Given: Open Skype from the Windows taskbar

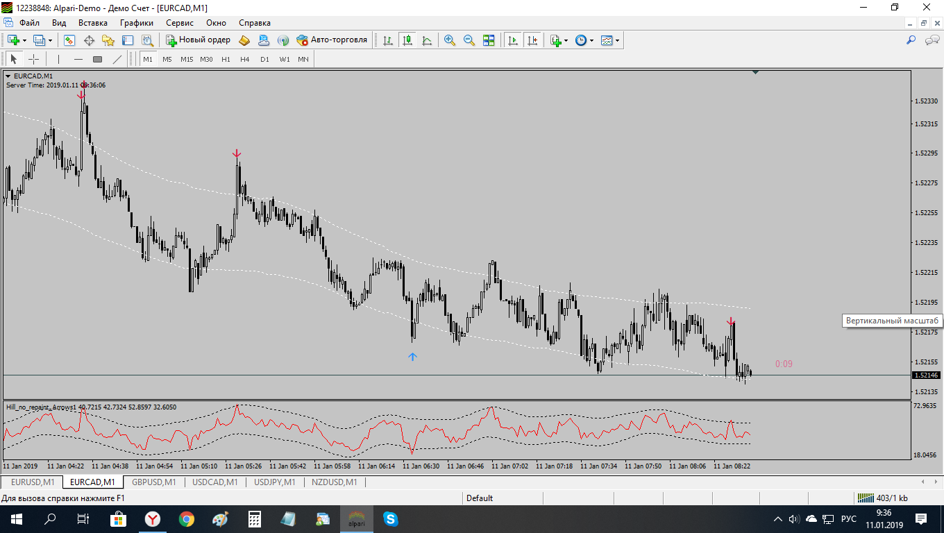Looking at the screenshot, I should click(x=390, y=518).
